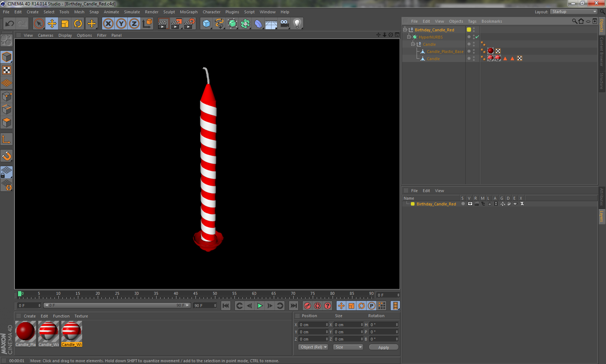Go to end of animation
The height and width of the screenshot is (364, 606).
pyautogui.click(x=294, y=306)
